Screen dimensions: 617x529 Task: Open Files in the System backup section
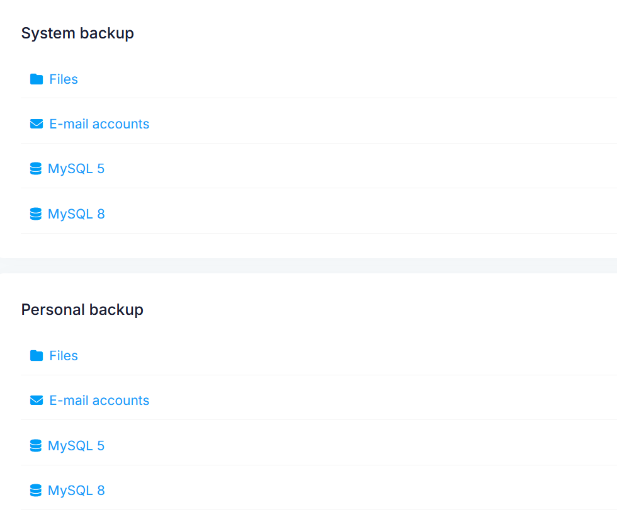point(63,79)
